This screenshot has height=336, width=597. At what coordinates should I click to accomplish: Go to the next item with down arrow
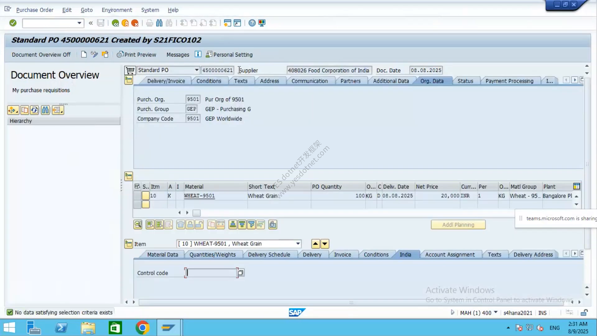pos(325,244)
